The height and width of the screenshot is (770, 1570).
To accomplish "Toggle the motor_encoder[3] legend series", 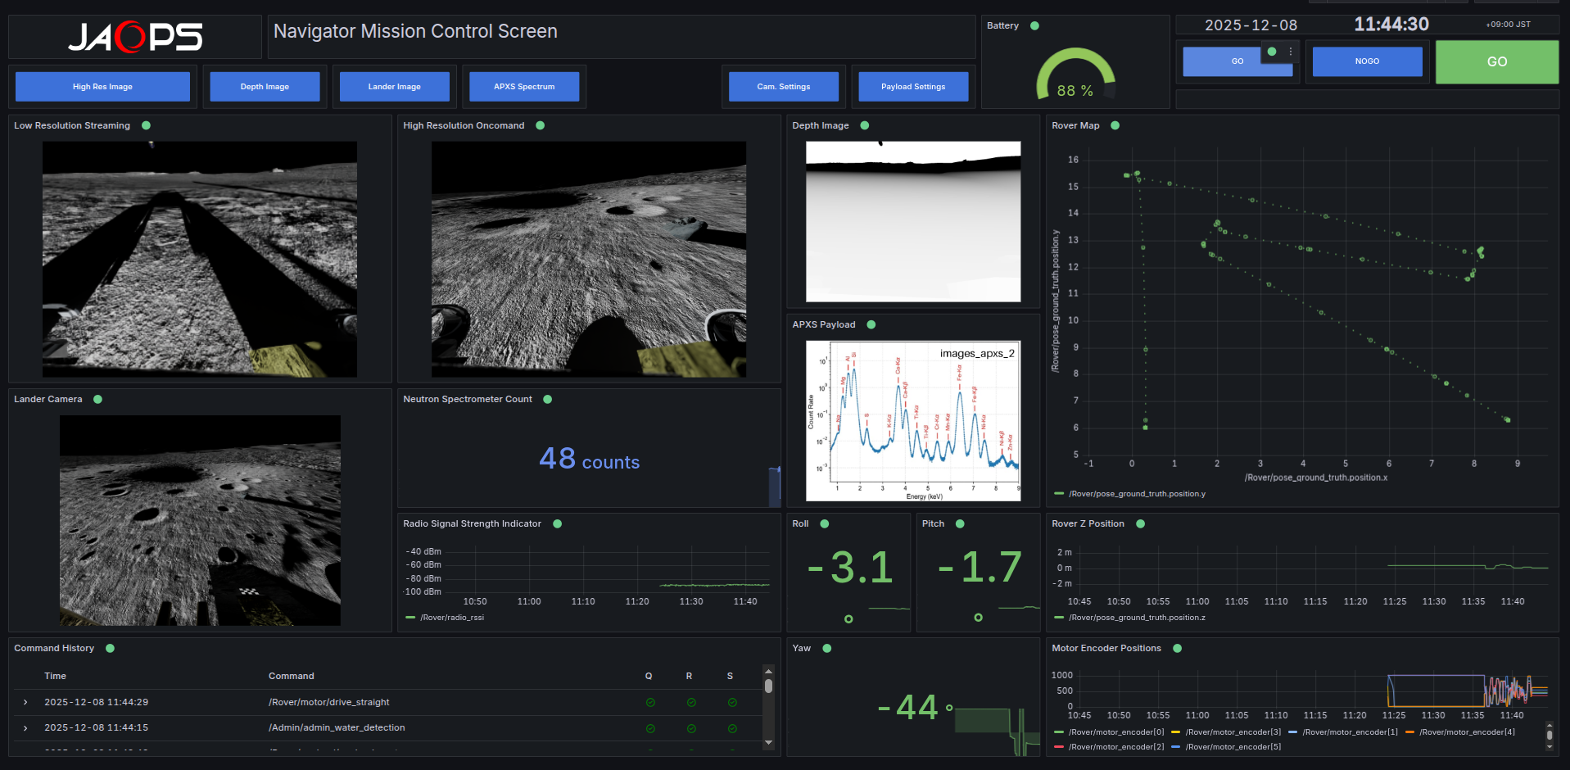I will (x=1233, y=732).
